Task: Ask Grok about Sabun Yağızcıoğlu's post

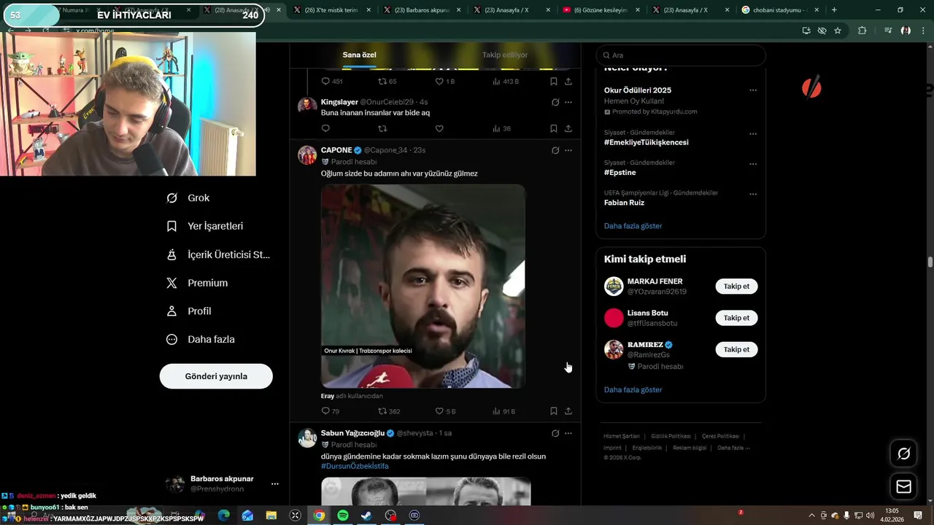Action: click(x=555, y=433)
